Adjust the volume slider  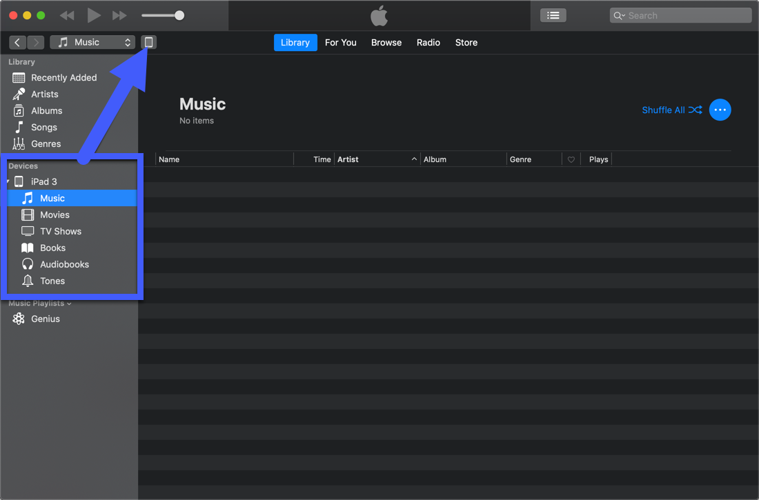click(179, 15)
